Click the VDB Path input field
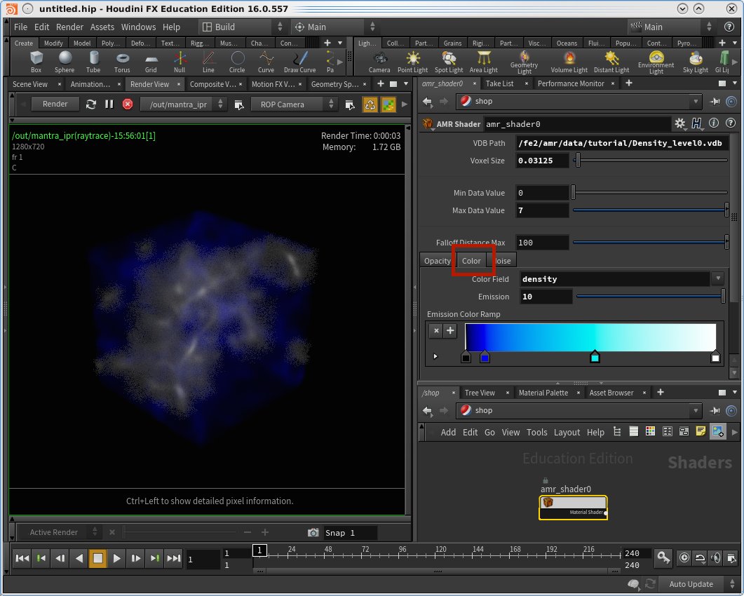This screenshot has height=596, width=744. [621, 143]
